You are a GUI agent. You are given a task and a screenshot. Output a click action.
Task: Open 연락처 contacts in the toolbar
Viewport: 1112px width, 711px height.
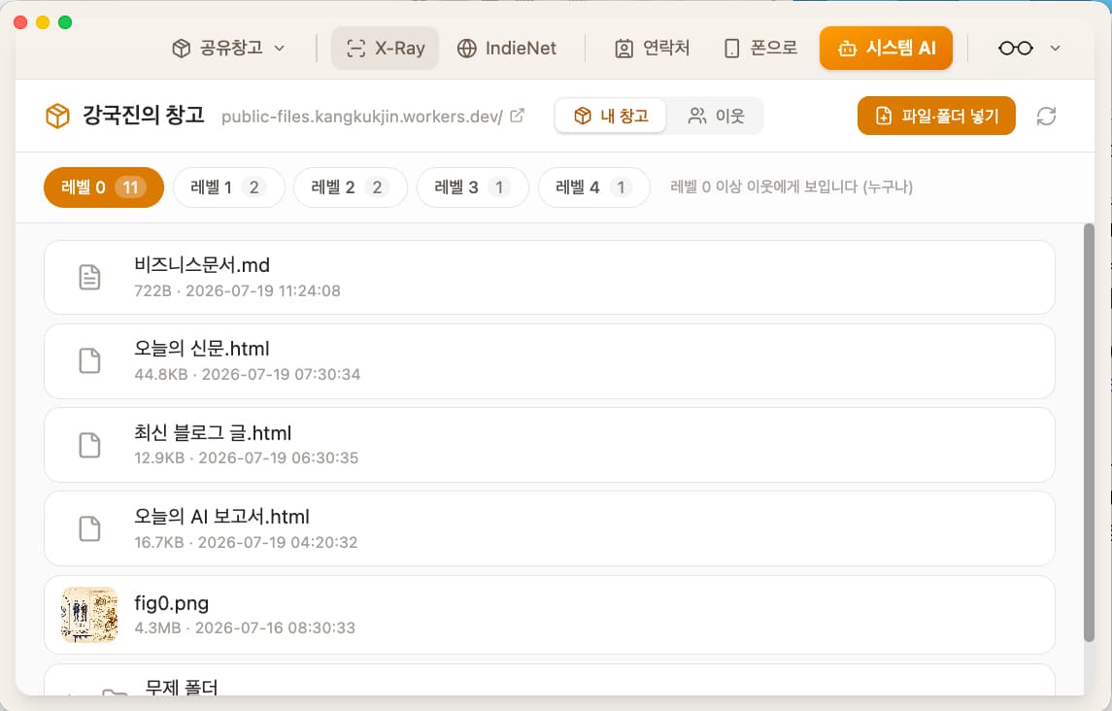click(x=652, y=49)
